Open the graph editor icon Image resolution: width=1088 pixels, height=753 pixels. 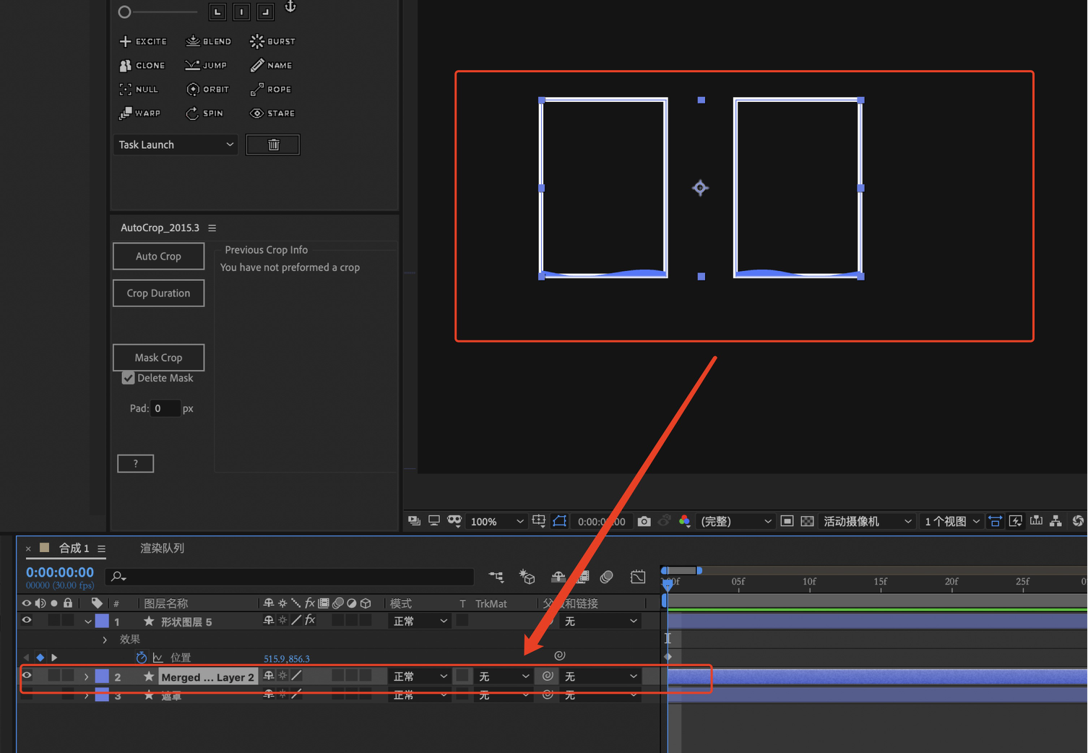pos(638,577)
